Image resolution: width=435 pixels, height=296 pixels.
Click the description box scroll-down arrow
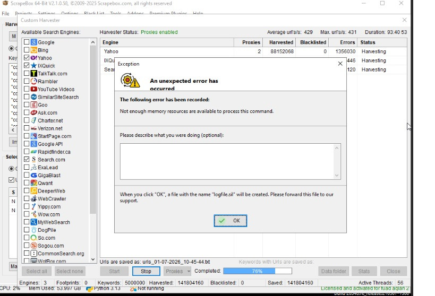337,175
